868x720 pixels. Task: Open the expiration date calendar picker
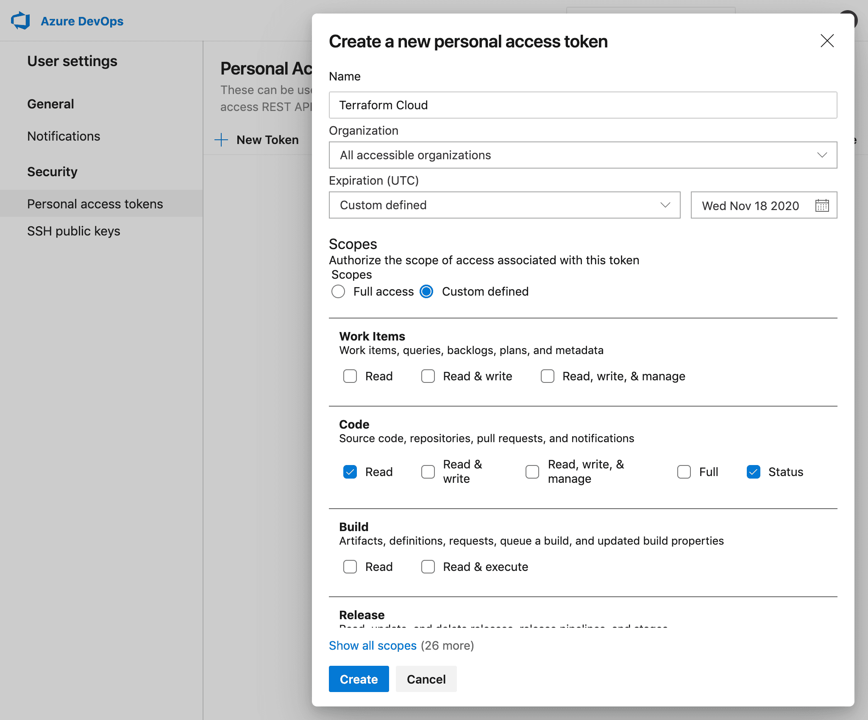(x=822, y=205)
